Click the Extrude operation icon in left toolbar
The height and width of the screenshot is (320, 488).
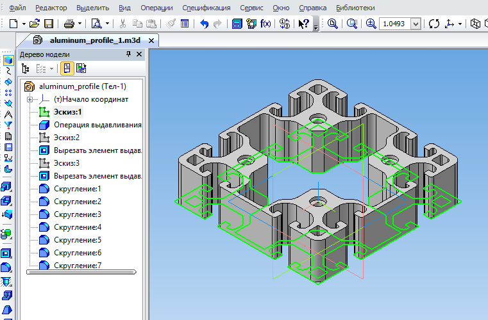tap(6, 187)
